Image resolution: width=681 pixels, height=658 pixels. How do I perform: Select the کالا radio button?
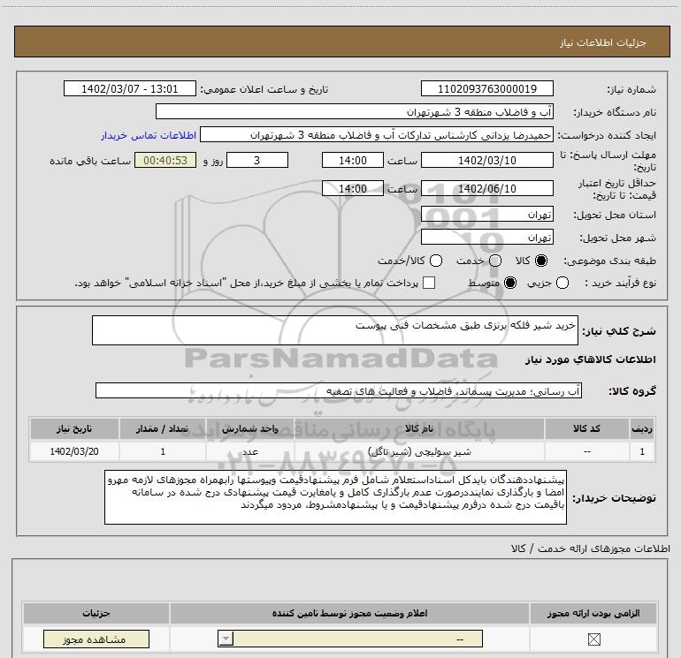(541, 261)
